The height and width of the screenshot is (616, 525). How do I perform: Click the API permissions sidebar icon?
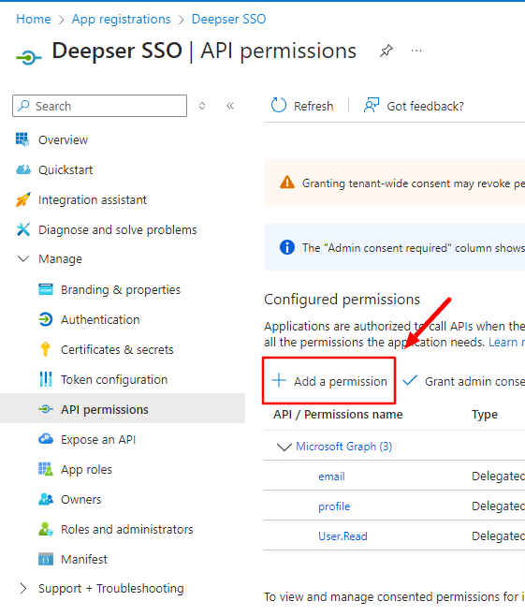[46, 409]
